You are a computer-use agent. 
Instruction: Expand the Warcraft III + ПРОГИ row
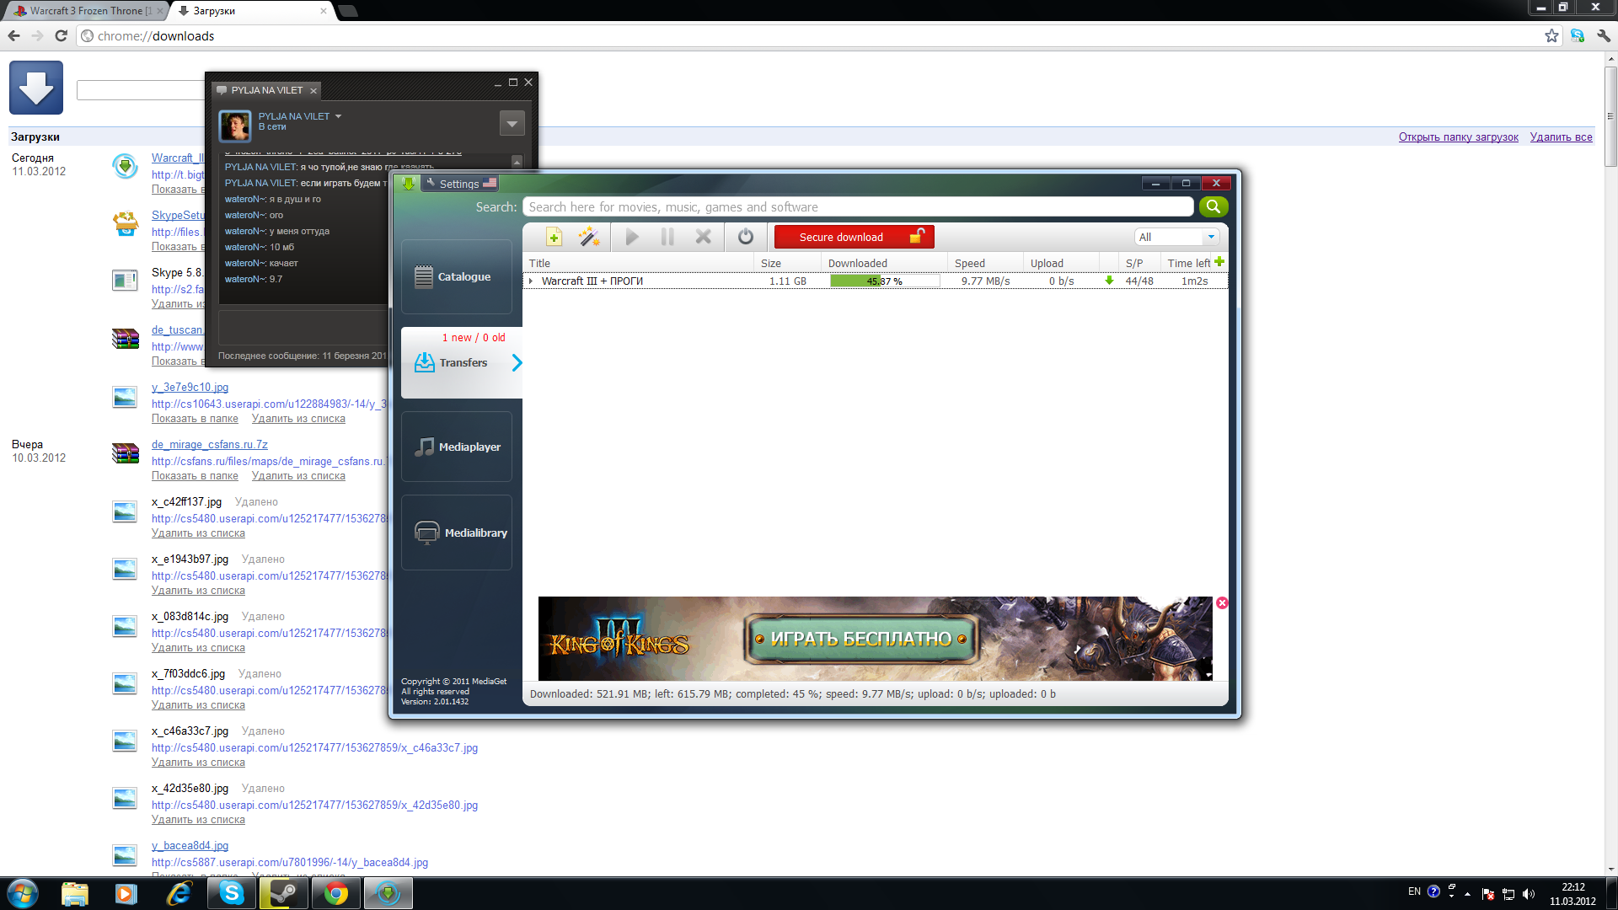click(531, 281)
